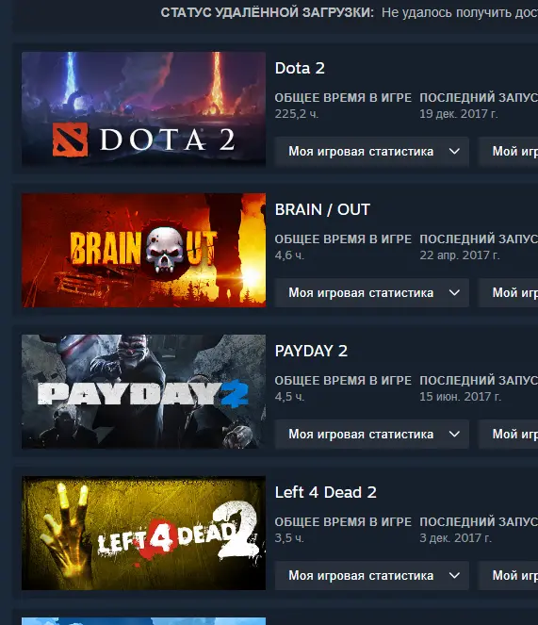Open the PAYDAY 2 banner image

point(143,391)
